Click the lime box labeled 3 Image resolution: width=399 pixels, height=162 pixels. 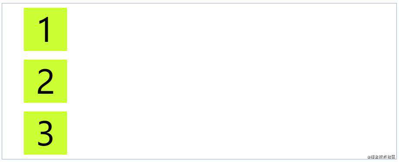(x=45, y=133)
